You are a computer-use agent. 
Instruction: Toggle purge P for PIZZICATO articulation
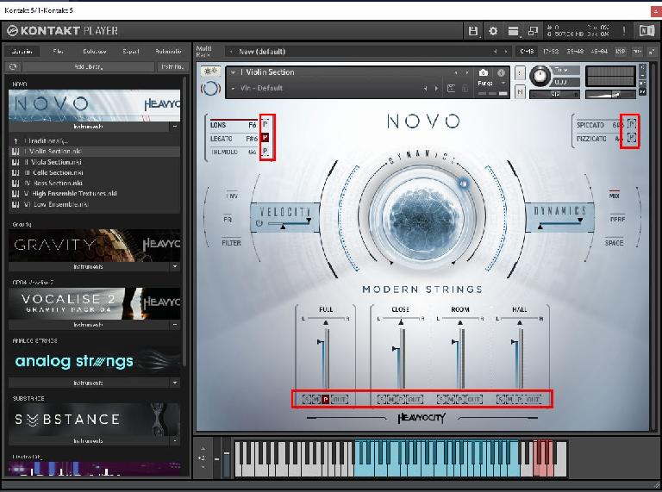[x=631, y=138]
